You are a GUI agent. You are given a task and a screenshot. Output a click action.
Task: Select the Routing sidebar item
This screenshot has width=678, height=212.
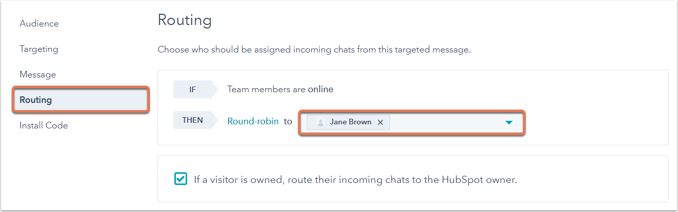(x=81, y=100)
